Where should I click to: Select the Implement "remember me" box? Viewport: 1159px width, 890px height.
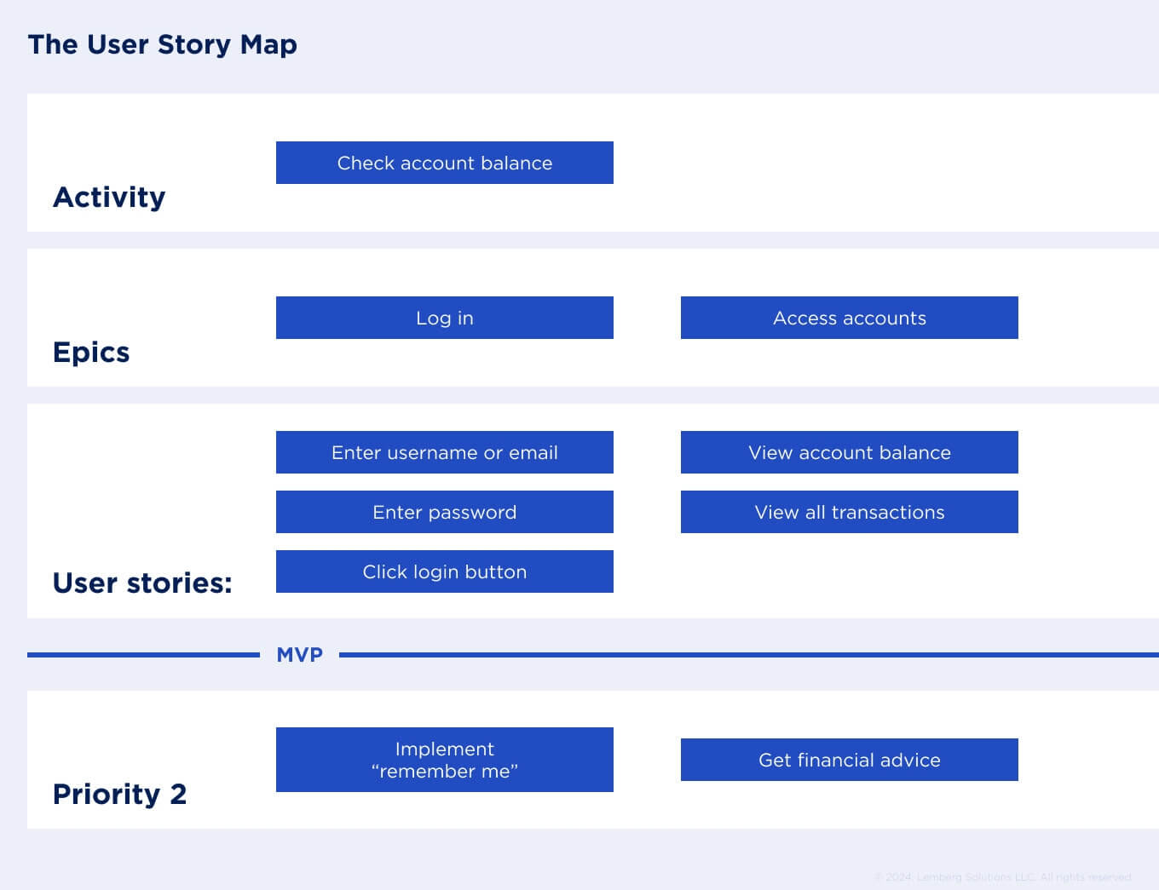444,760
